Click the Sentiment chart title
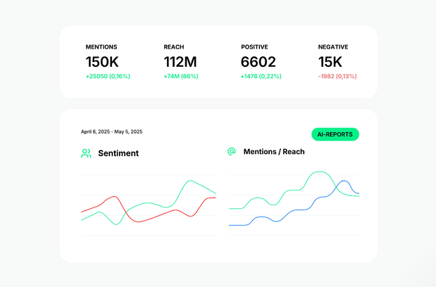This screenshot has height=287, width=436. (118, 153)
